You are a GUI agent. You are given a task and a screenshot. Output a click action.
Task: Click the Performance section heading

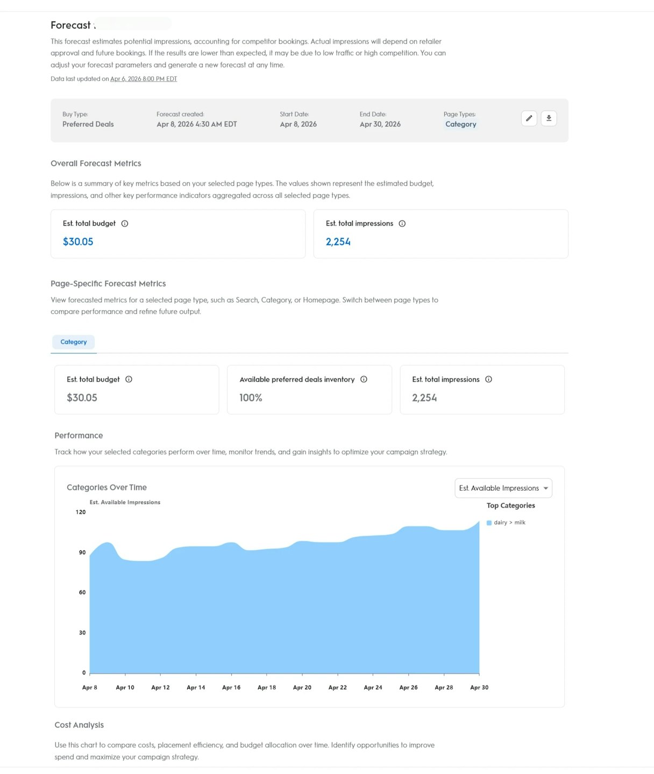(x=79, y=436)
